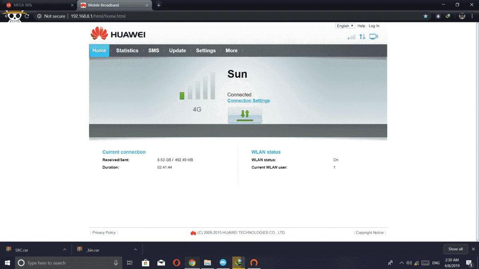Click the Cortana microphone icon

116,263
